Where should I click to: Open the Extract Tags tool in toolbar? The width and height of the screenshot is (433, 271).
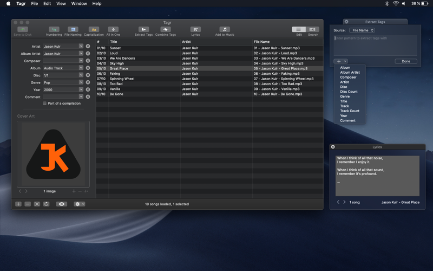tap(143, 30)
